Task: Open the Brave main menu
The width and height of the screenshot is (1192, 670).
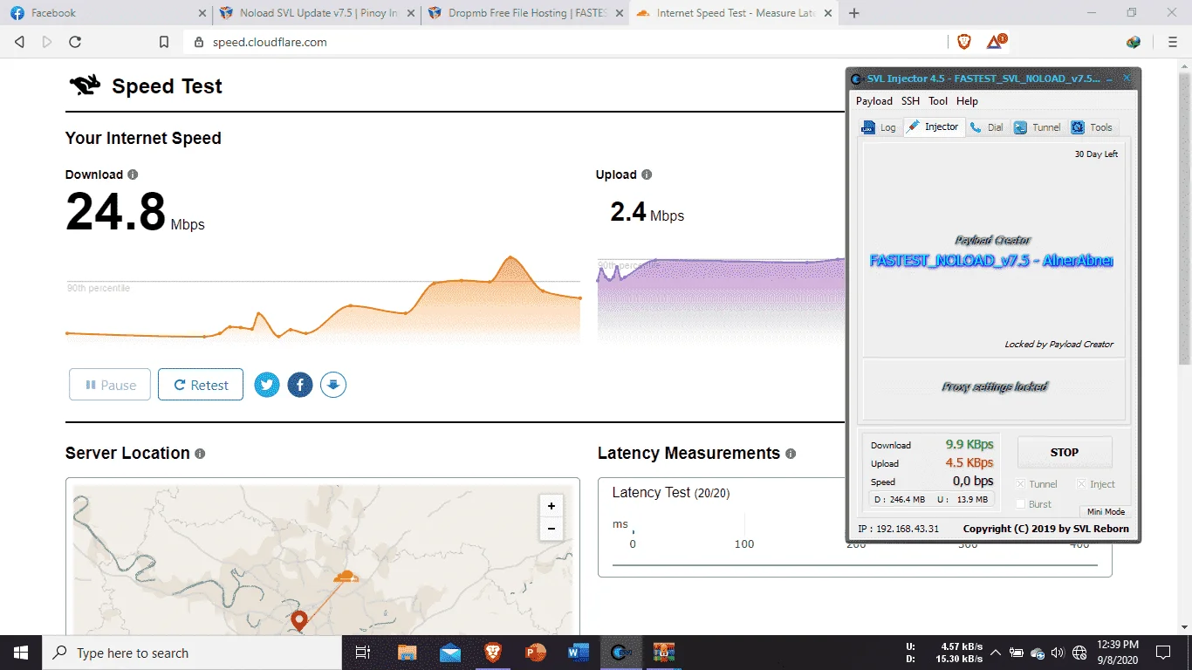Action: pyautogui.click(x=1172, y=42)
